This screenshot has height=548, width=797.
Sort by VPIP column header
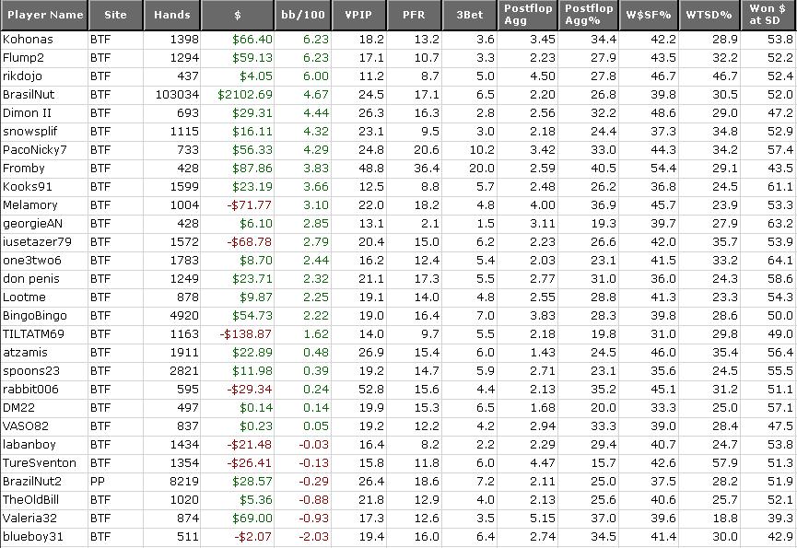(x=358, y=15)
